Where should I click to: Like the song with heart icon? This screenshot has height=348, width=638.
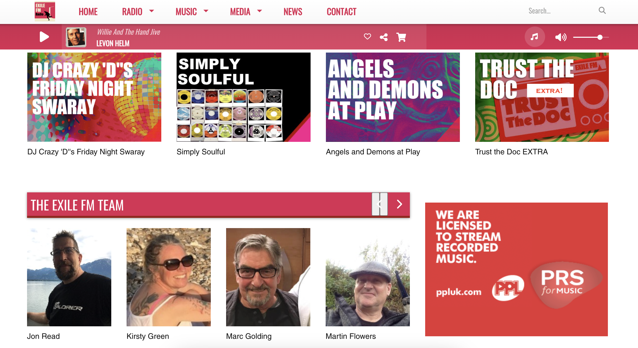coord(367,36)
